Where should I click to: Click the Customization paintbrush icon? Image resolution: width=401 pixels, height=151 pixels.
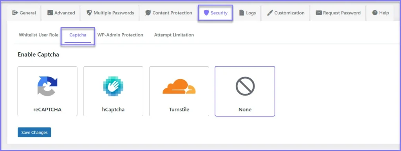tap(269, 13)
